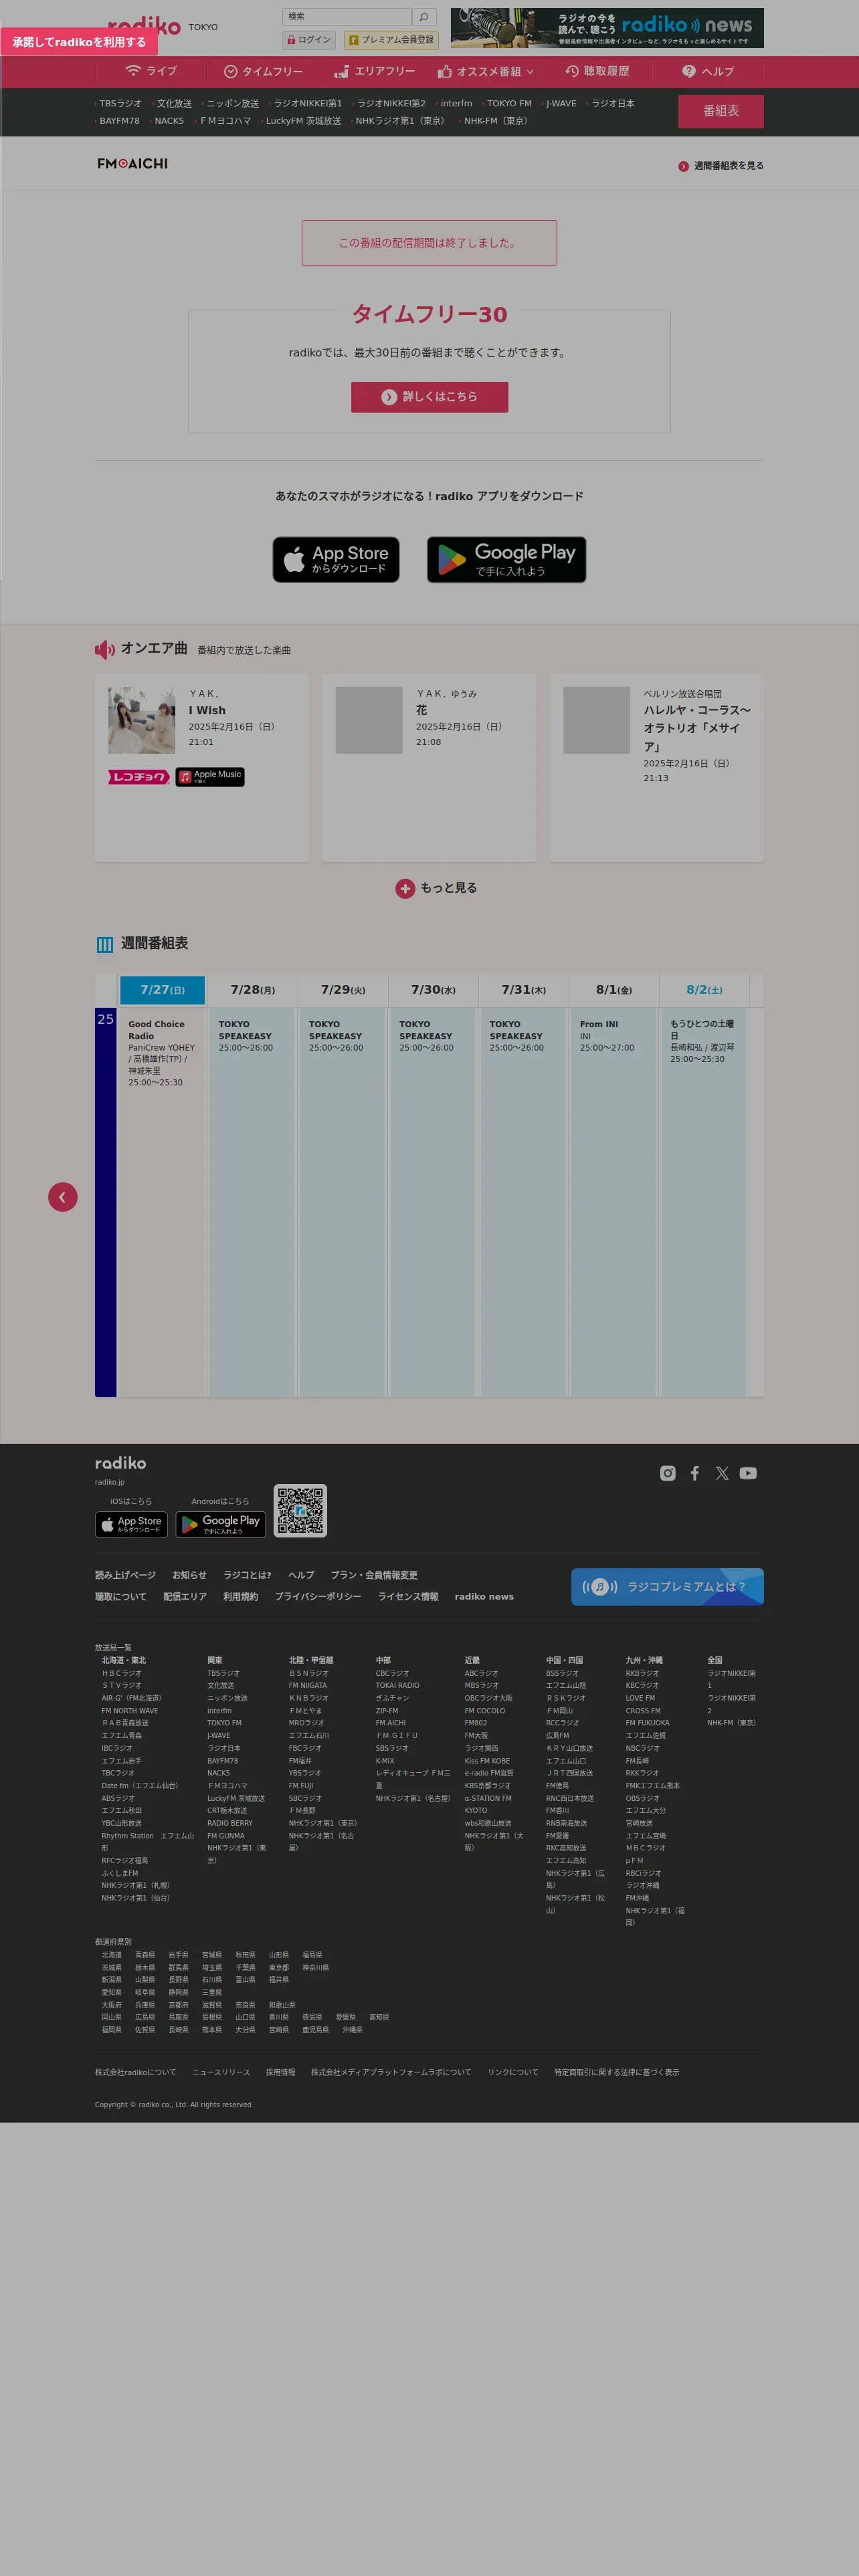Screen dimensions: 859x2576
Task: Click the 詳しくはこちら details button
Action: click(x=429, y=397)
